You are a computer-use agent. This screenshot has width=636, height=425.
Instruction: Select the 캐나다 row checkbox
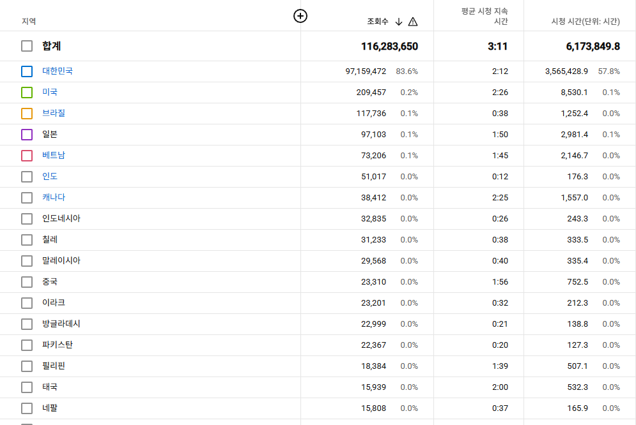[x=27, y=198]
